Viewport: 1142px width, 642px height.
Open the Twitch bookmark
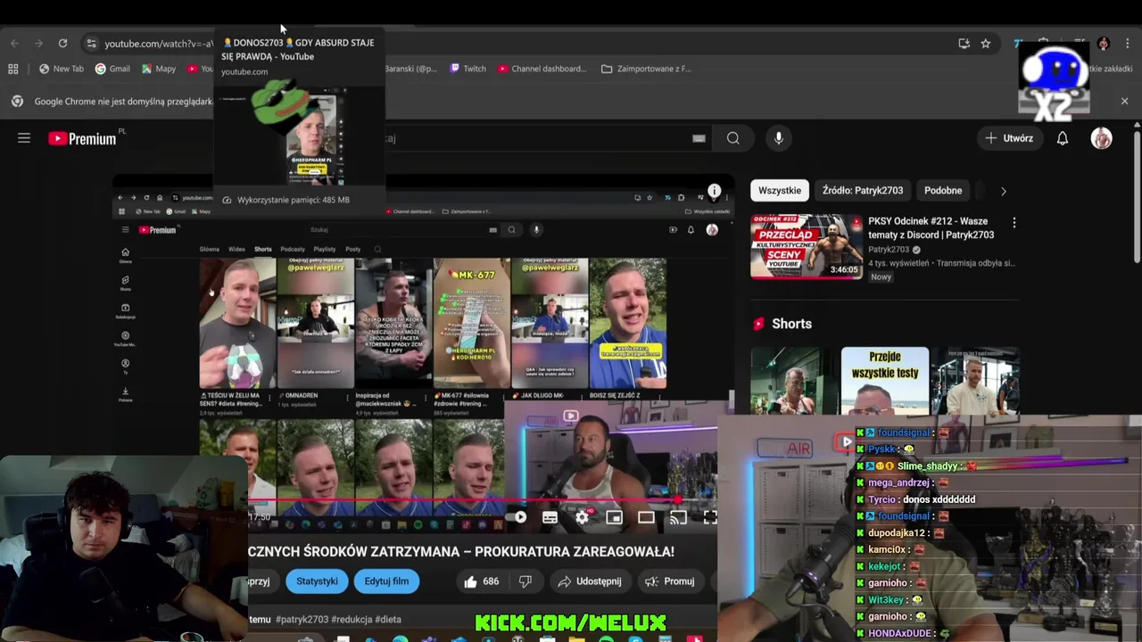[468, 69]
